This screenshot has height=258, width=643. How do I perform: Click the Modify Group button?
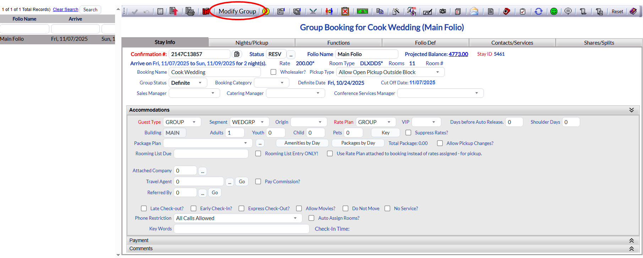pyautogui.click(x=237, y=11)
